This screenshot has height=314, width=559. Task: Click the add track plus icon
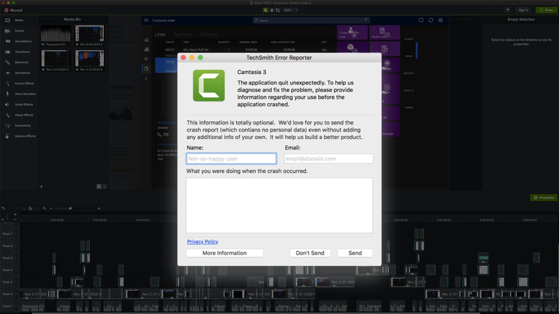pos(15,215)
